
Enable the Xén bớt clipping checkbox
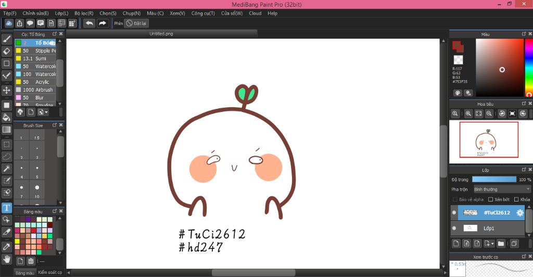coord(490,199)
